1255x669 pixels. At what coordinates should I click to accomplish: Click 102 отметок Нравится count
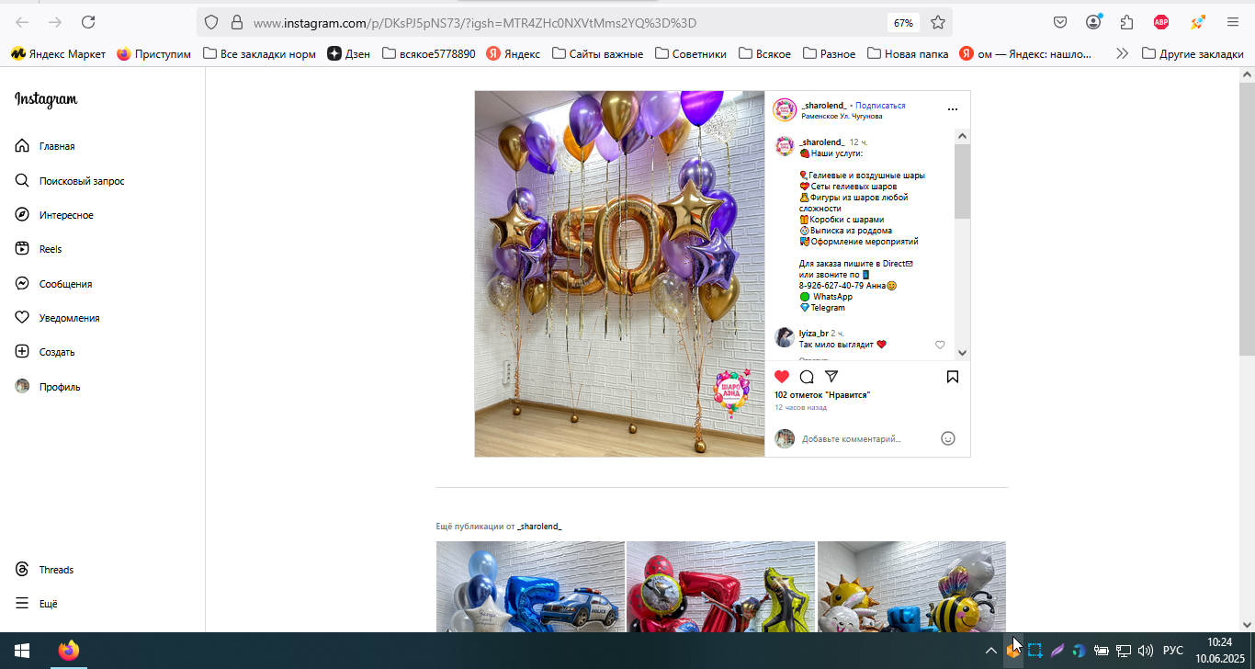pyautogui.click(x=822, y=395)
